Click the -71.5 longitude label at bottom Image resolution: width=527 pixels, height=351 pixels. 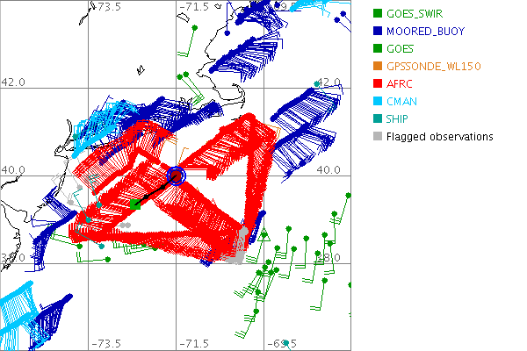tap(195, 344)
